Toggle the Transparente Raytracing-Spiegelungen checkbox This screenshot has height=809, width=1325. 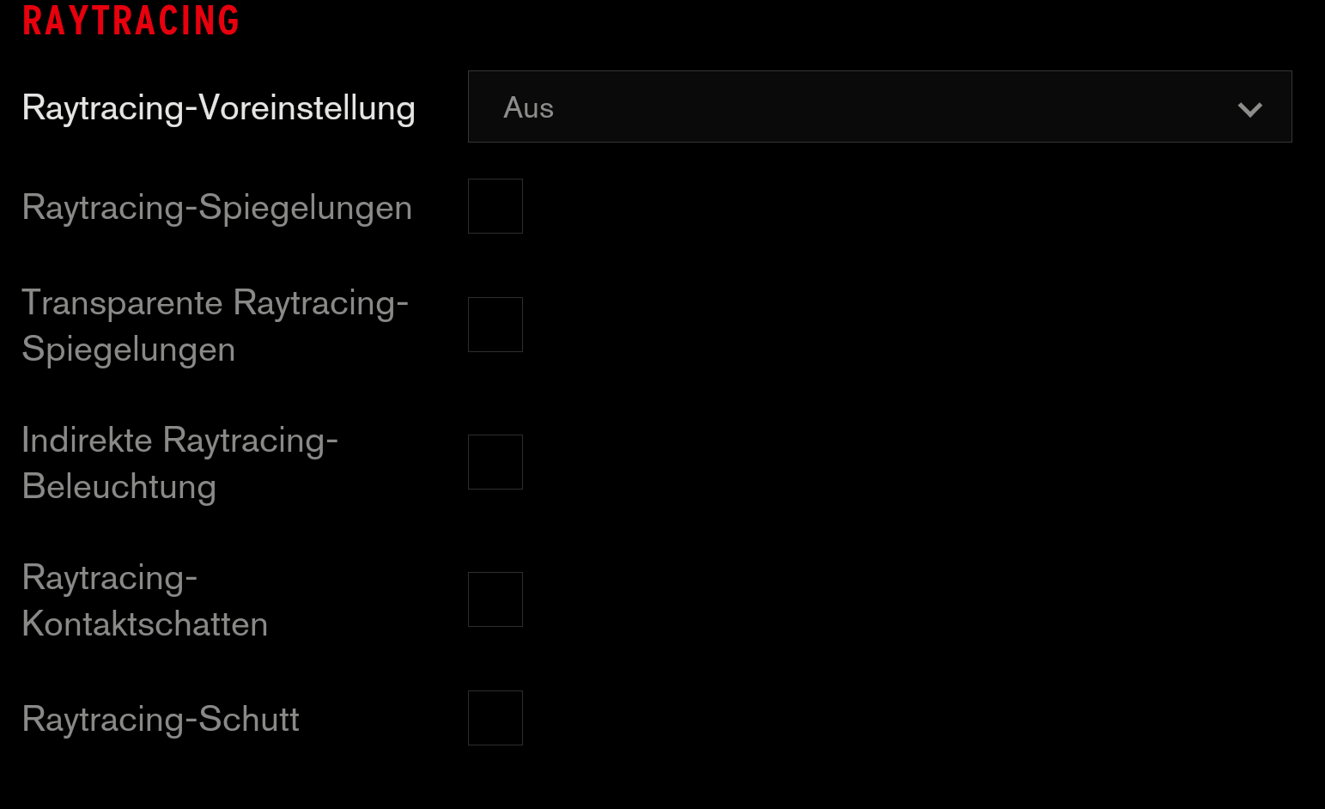pos(495,325)
